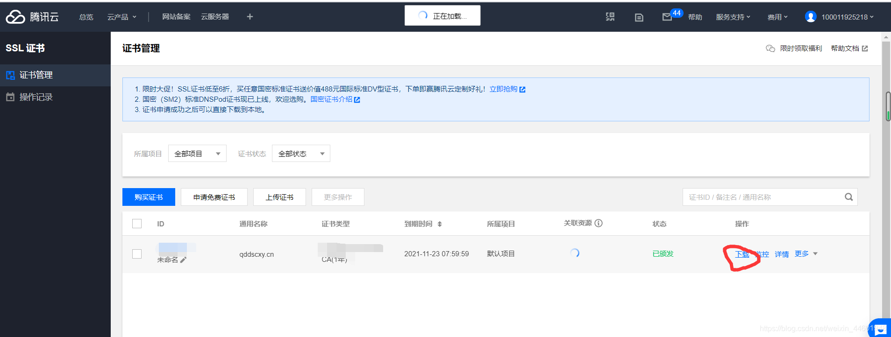This screenshot has width=891, height=337.
Task: Click the 更多操作 button
Action: 338,197
